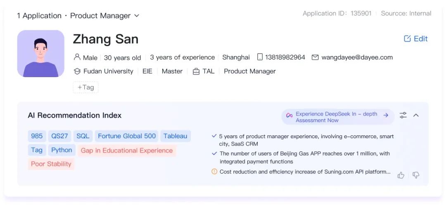
Task: Collapse the AI Recommendation Index panel
Action: pos(416,115)
